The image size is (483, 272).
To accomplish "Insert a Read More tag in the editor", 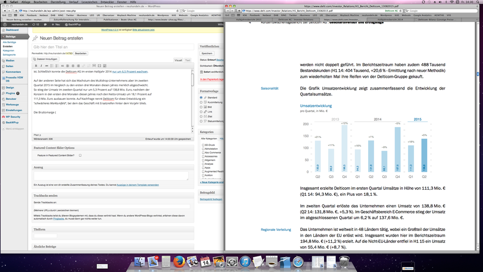I will point(94,66).
